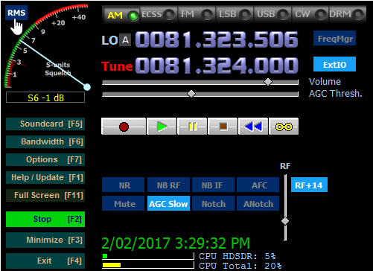Start recording with the red record button
The height and width of the screenshot is (271, 373).
(x=124, y=127)
